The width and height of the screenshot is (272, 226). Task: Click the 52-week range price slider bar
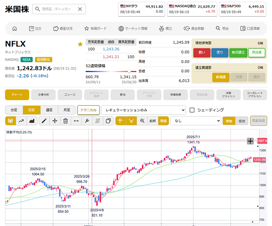click(x=110, y=72)
